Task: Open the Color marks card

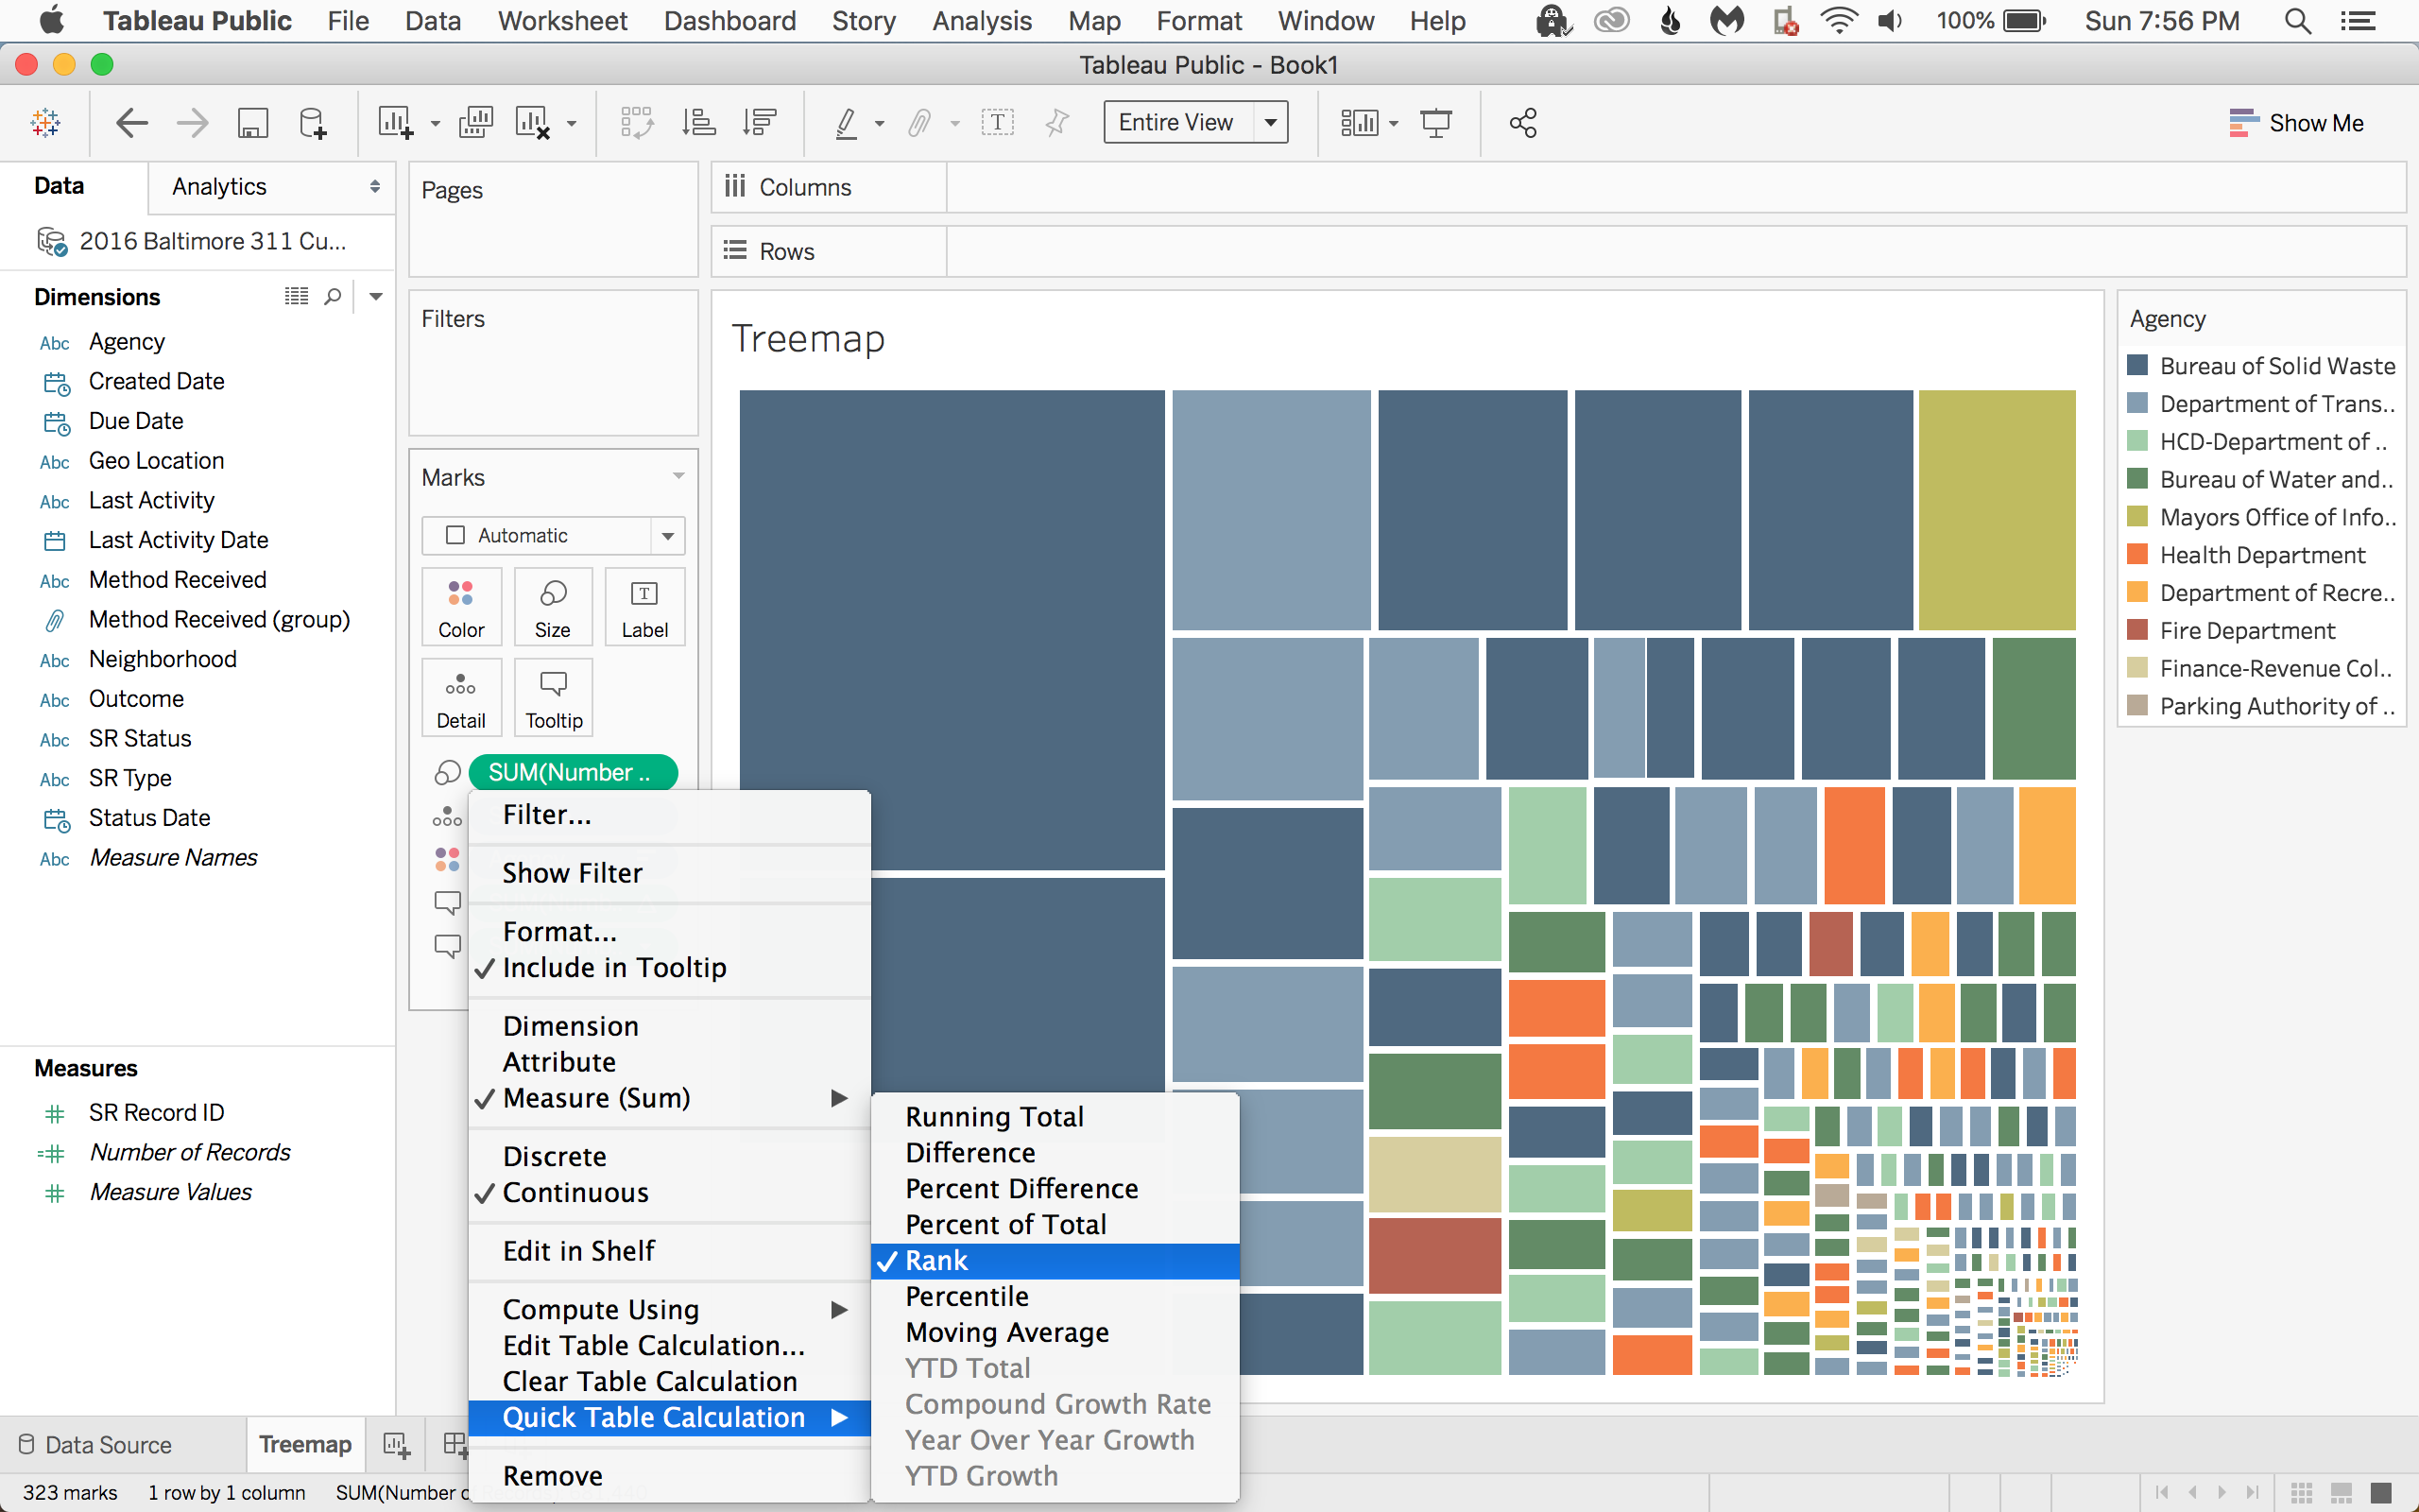Action: [x=461, y=607]
